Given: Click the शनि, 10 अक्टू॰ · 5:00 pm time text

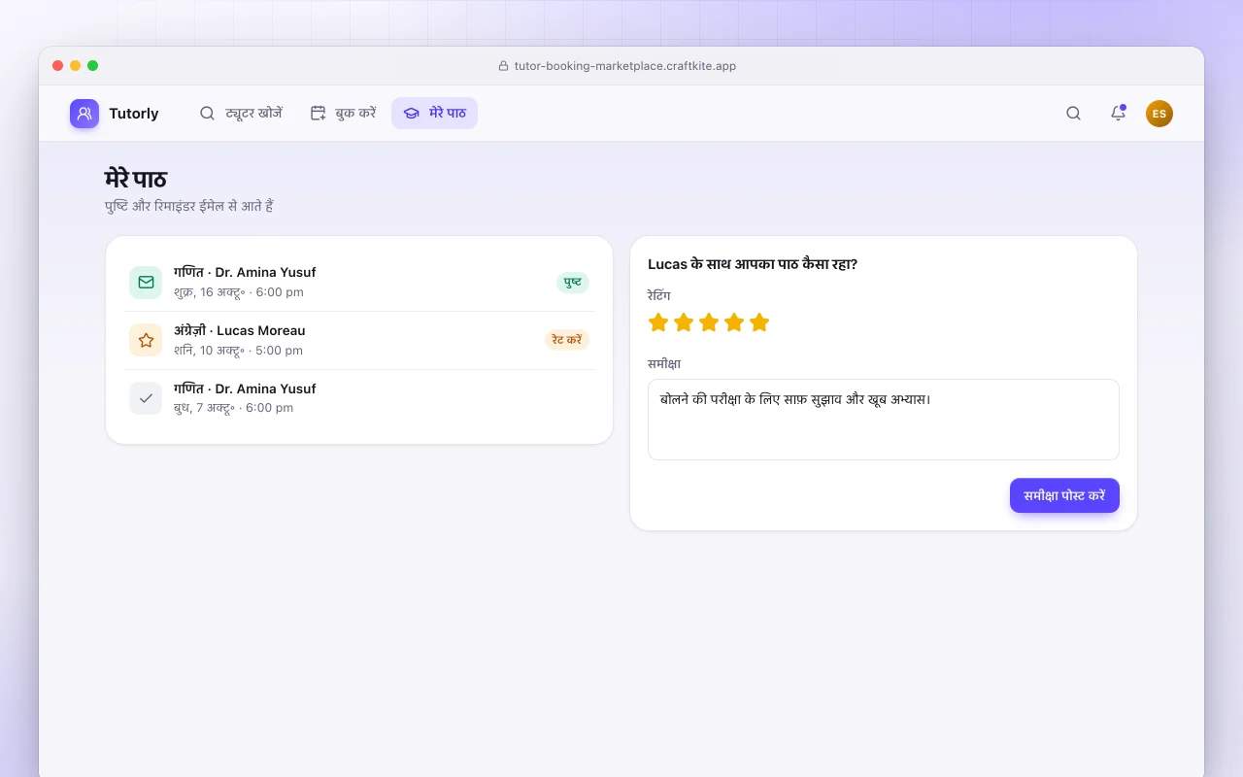Looking at the screenshot, I should (239, 351).
